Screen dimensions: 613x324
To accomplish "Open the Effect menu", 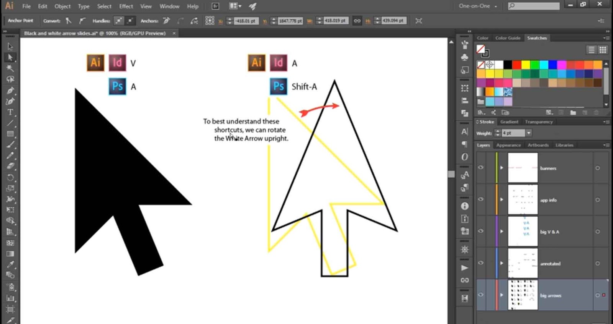I will pyautogui.click(x=126, y=6).
